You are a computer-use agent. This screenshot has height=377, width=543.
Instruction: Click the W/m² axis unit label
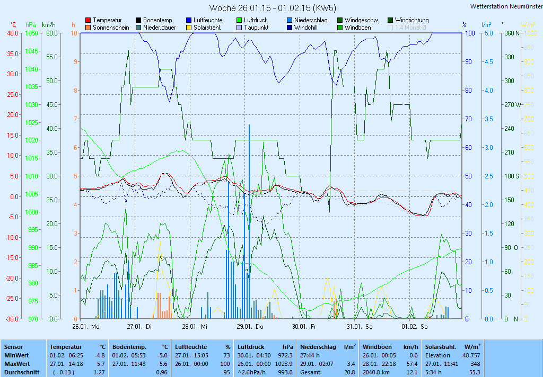(x=528, y=25)
